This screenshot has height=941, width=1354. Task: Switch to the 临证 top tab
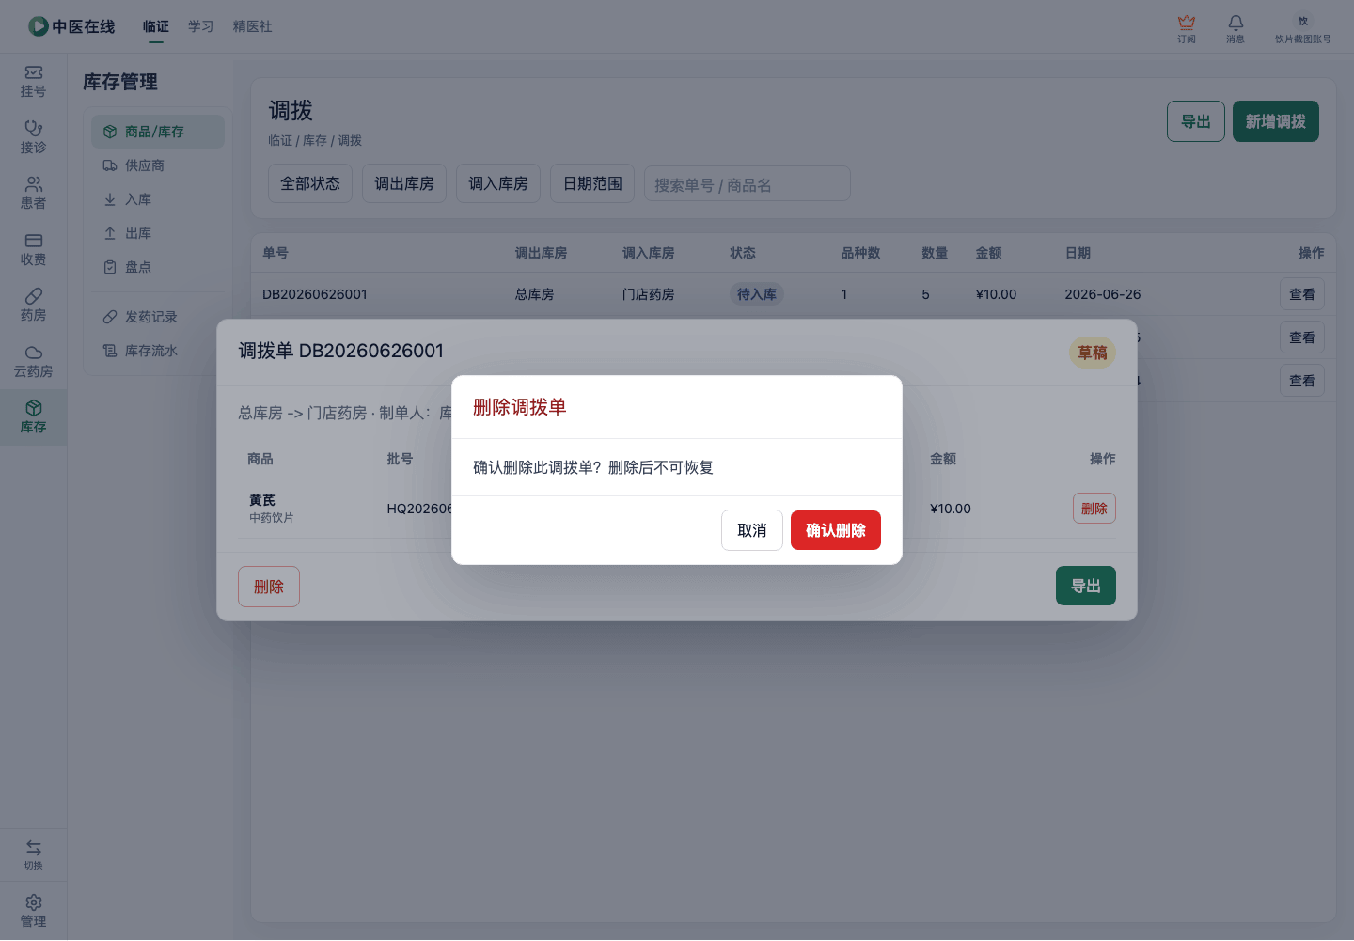(156, 26)
